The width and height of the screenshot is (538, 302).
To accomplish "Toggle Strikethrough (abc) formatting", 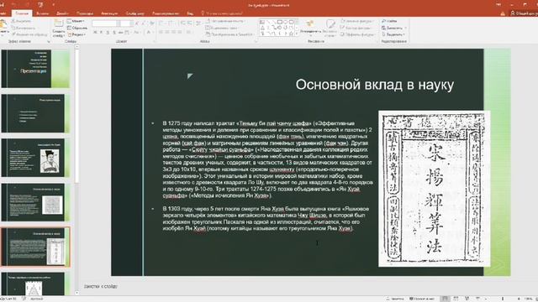I will (x=120, y=32).
